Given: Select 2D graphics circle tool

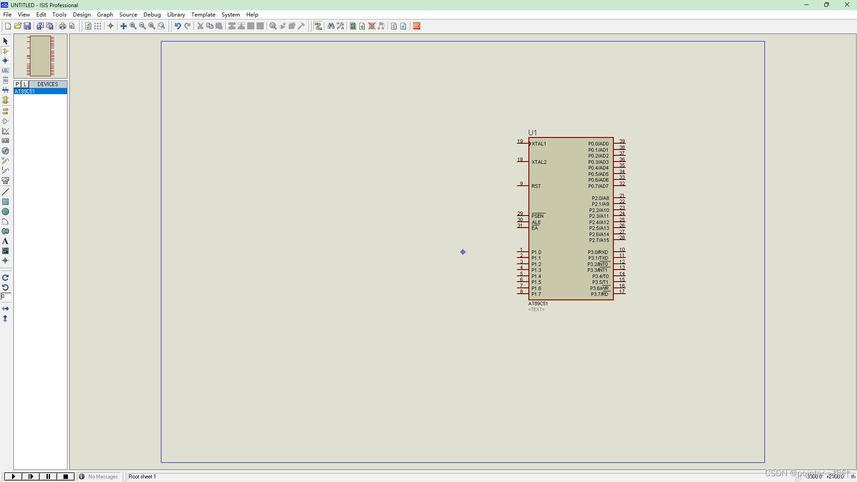Looking at the screenshot, I should [x=5, y=212].
